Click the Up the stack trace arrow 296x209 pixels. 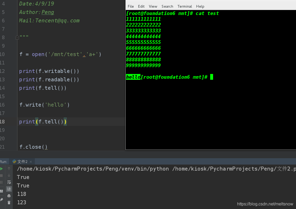[x=9, y=168]
